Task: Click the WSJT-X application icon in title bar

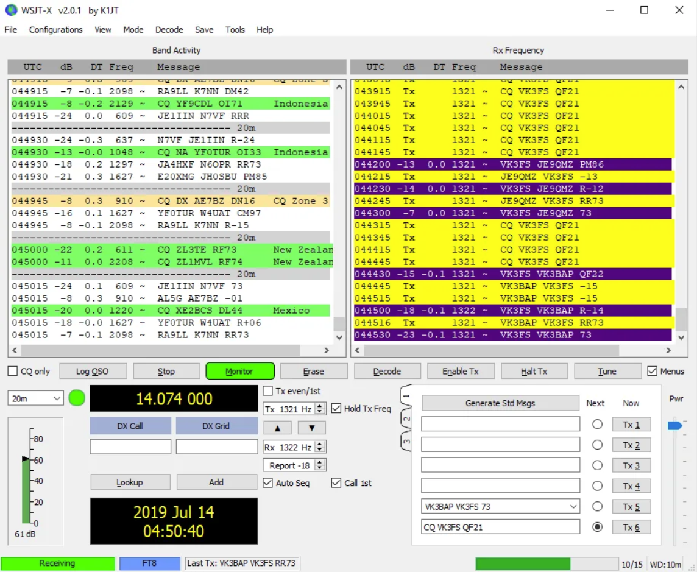Action: coord(10,10)
